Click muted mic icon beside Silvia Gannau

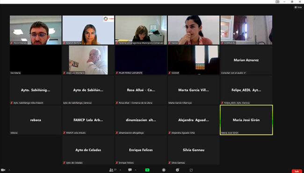click(169, 163)
